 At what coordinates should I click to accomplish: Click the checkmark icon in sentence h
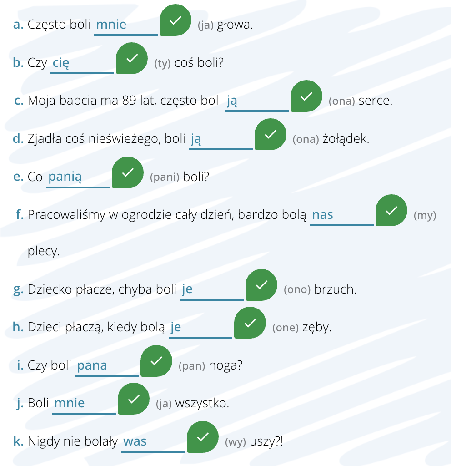pos(250,323)
